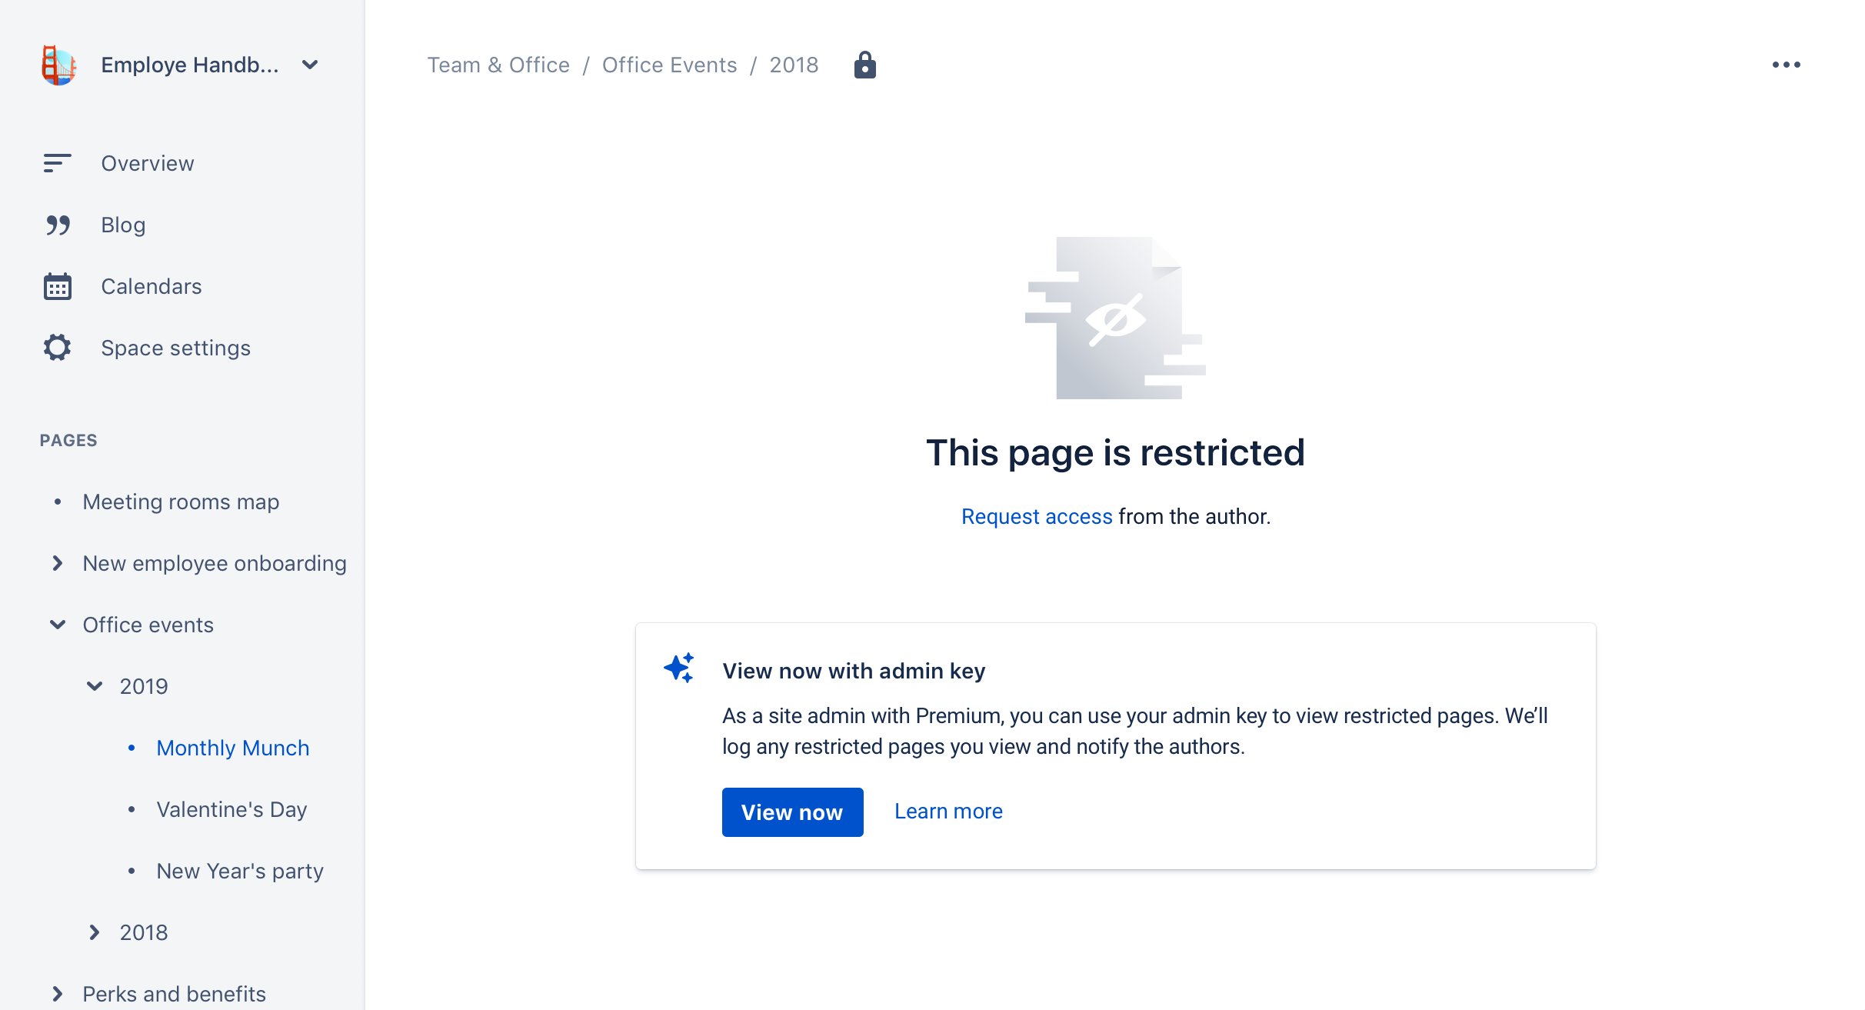Toggle visibility of Office events section
This screenshot has width=1865, height=1010.
(58, 625)
